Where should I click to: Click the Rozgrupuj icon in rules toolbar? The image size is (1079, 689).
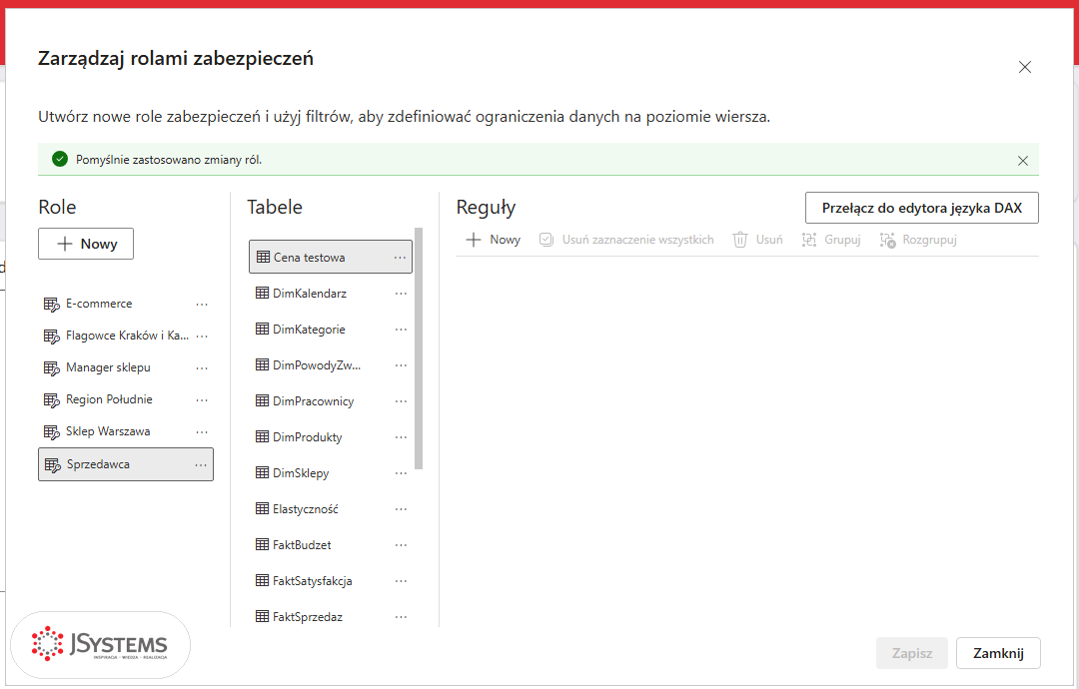(x=888, y=240)
